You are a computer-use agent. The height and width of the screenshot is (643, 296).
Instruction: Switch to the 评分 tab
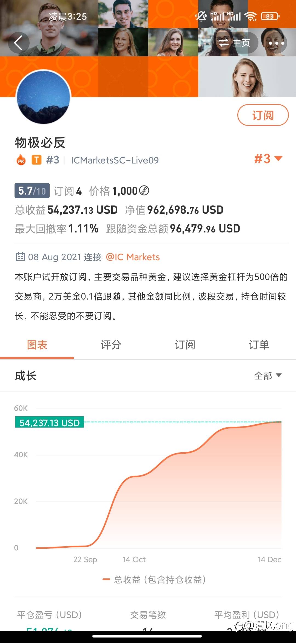[111, 345]
